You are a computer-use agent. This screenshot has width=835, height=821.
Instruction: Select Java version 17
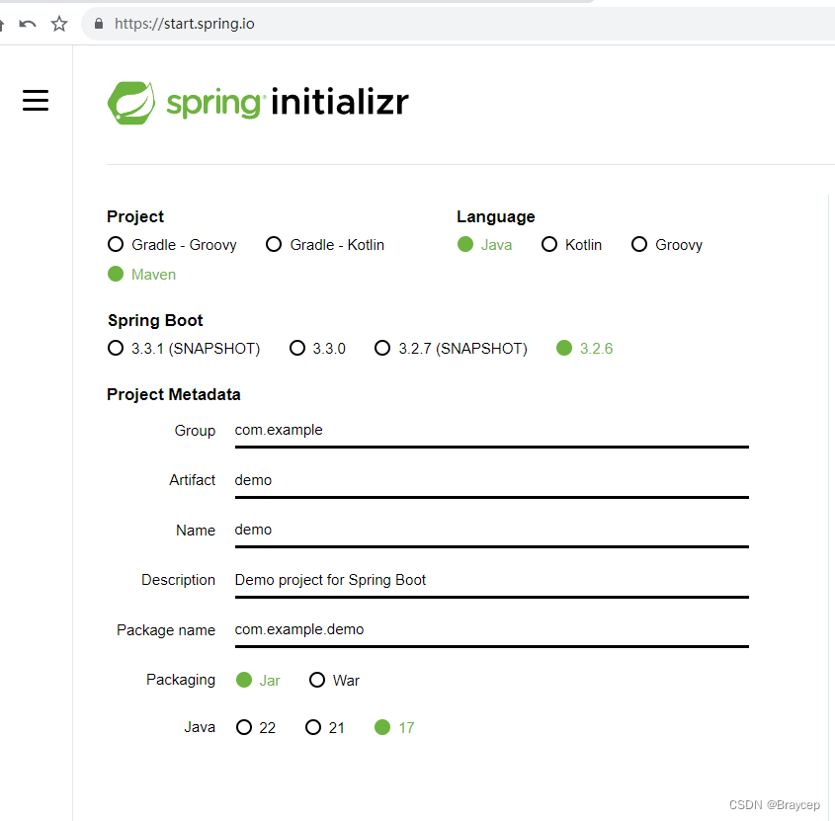tap(394, 727)
